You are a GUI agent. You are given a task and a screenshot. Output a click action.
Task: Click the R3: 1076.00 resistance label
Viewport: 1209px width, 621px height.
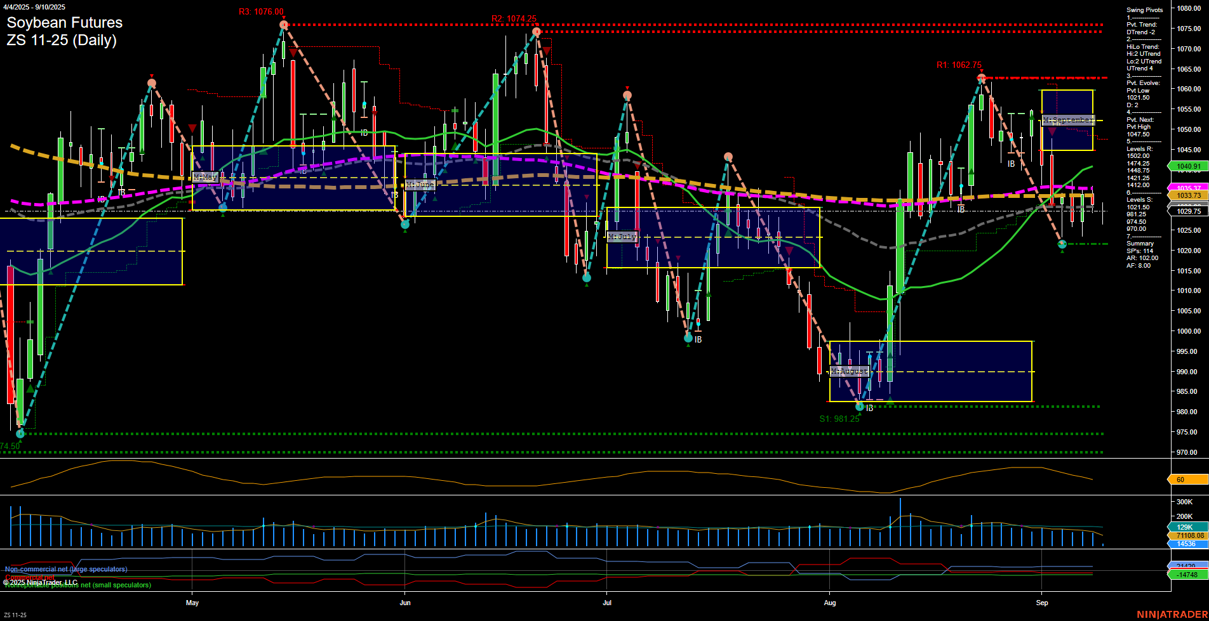[x=261, y=11]
